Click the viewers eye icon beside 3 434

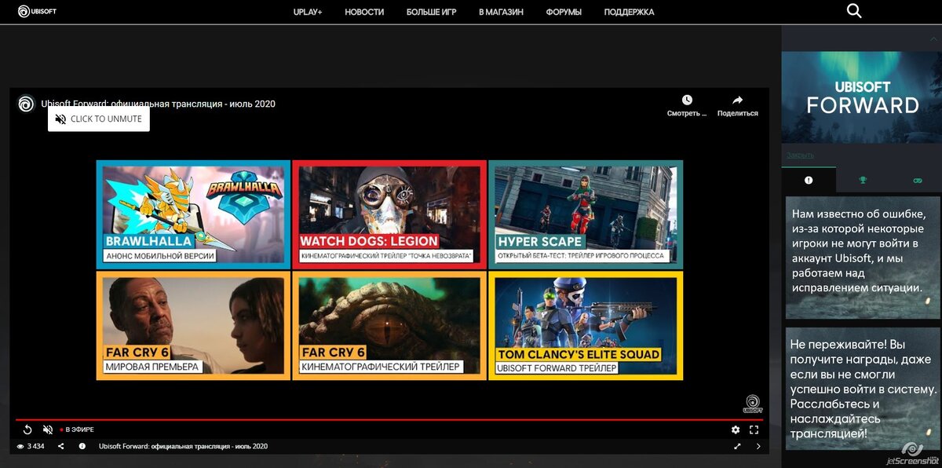(20, 446)
